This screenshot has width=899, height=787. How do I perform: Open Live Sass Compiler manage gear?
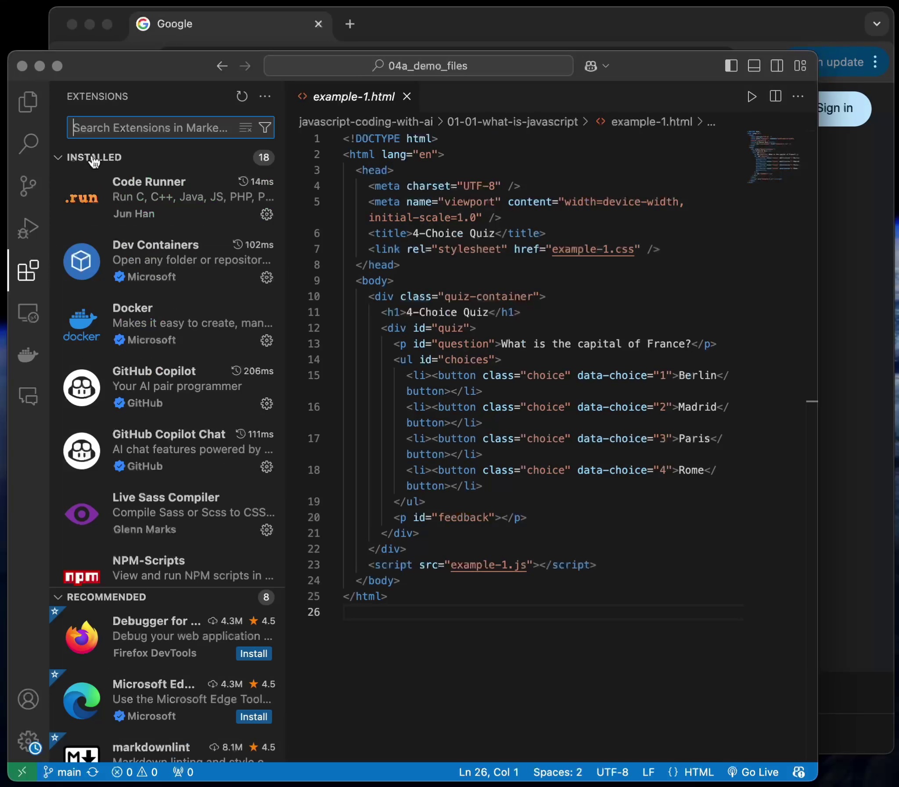point(267,530)
